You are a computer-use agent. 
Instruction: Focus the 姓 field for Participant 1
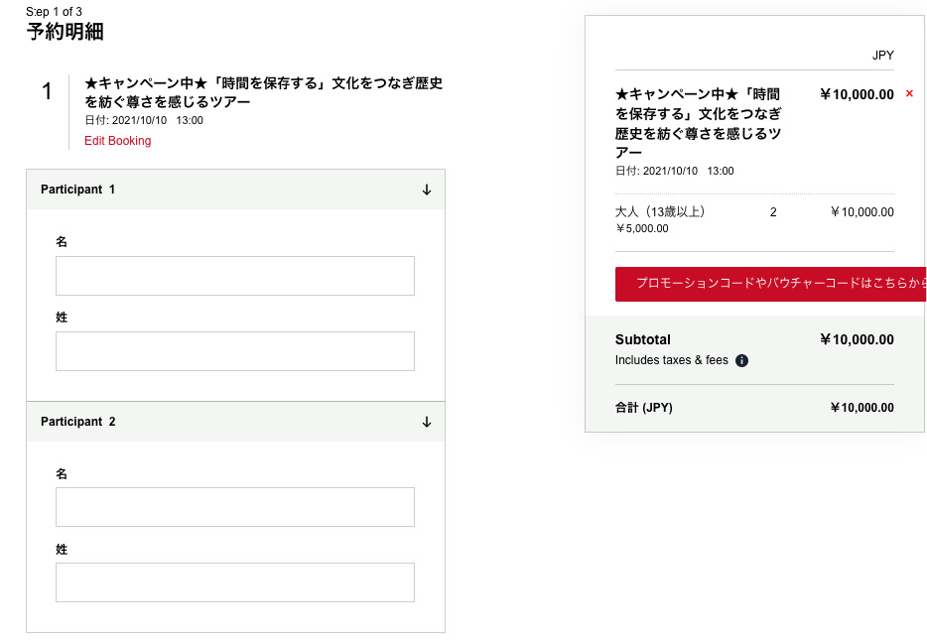coord(234,351)
